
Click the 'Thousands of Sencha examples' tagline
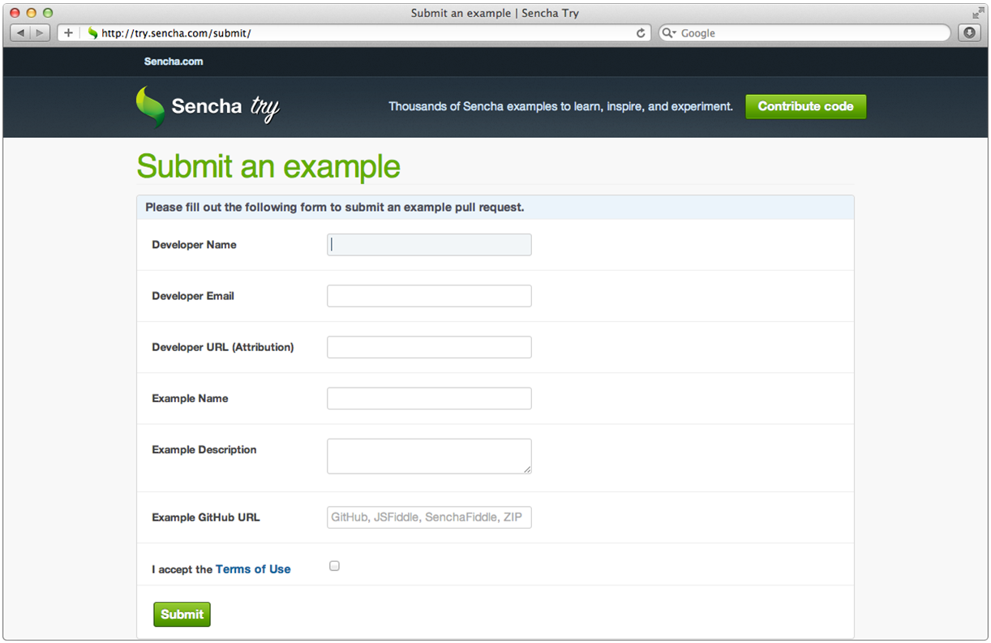(560, 106)
